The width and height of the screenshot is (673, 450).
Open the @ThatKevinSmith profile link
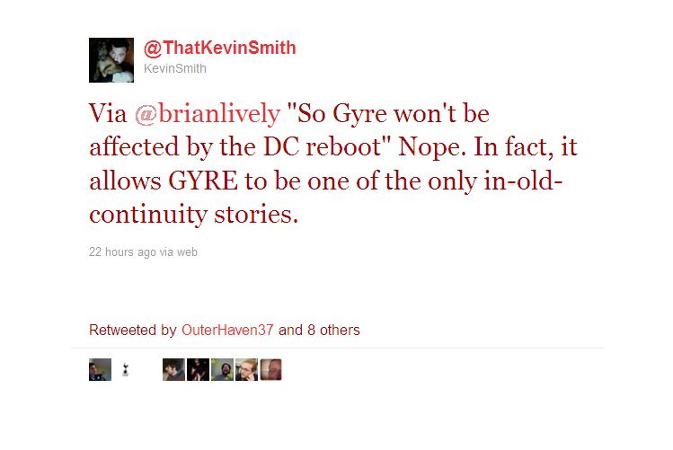click(220, 48)
